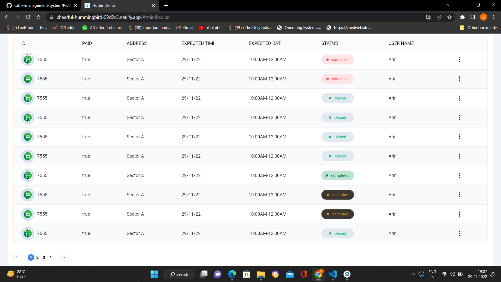Go to next page with right chevron

coord(64,257)
